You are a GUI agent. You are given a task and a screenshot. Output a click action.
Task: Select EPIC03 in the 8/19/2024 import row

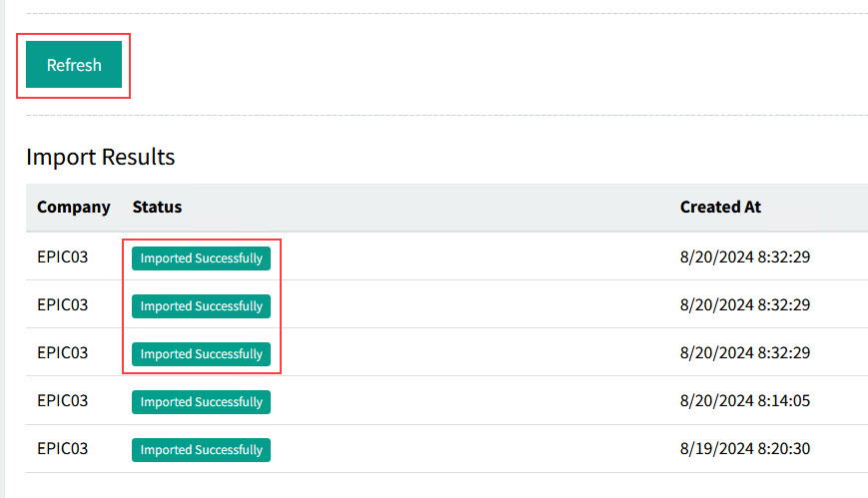click(62, 449)
